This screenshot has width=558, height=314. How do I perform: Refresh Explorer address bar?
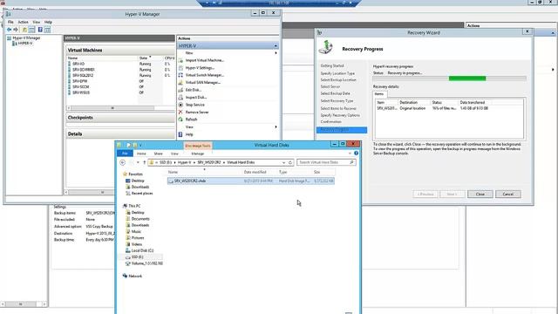(x=290, y=162)
